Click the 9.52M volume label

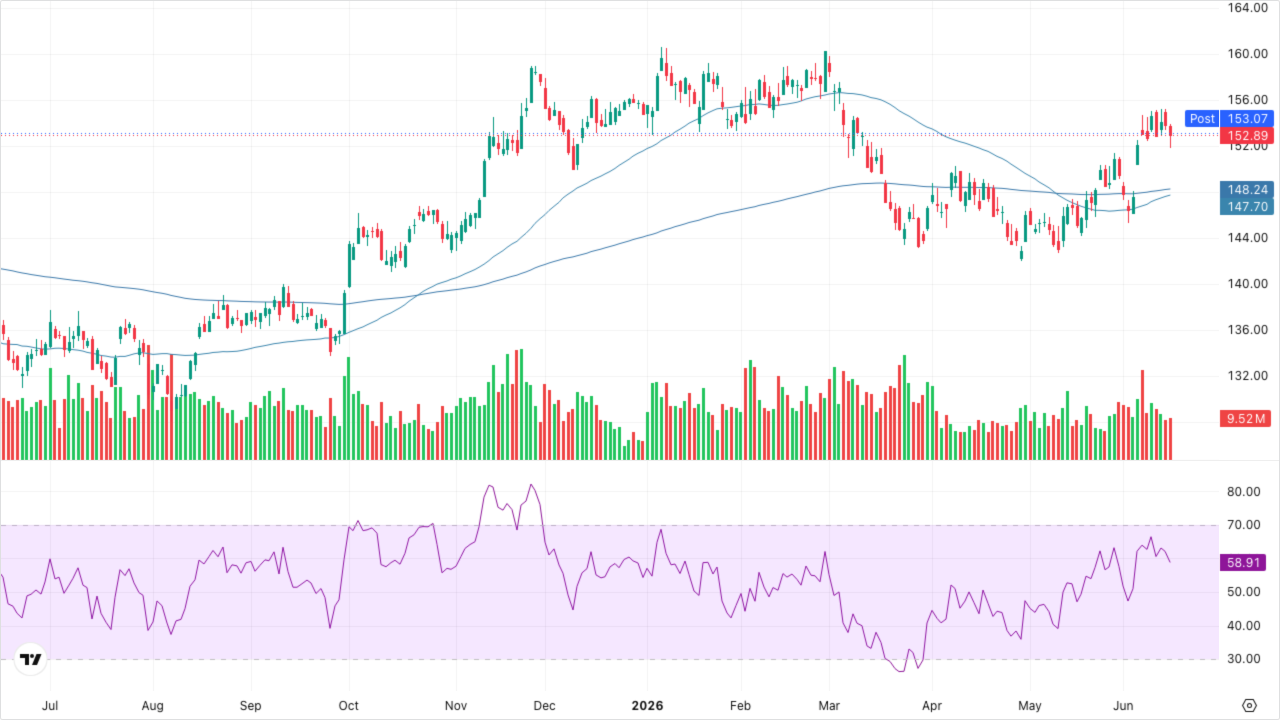pos(1245,418)
